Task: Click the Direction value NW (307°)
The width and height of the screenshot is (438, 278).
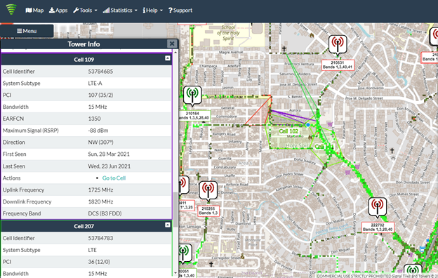Action: [x=100, y=143]
